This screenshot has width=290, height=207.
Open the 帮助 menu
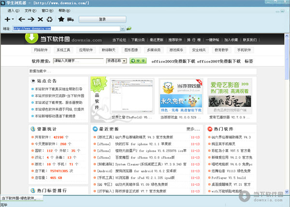click(64, 11)
